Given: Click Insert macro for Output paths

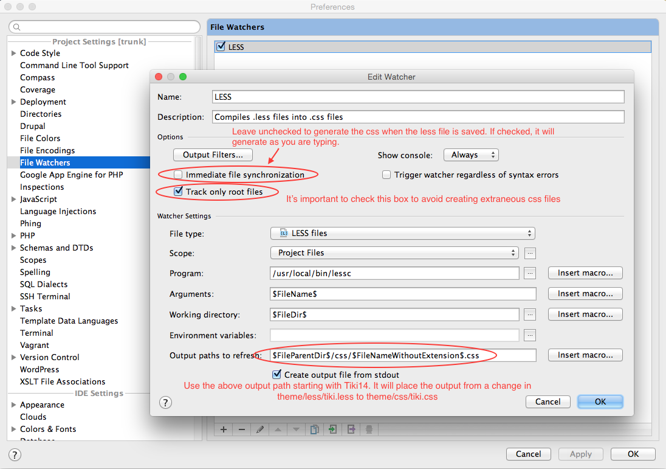Looking at the screenshot, I should [585, 355].
